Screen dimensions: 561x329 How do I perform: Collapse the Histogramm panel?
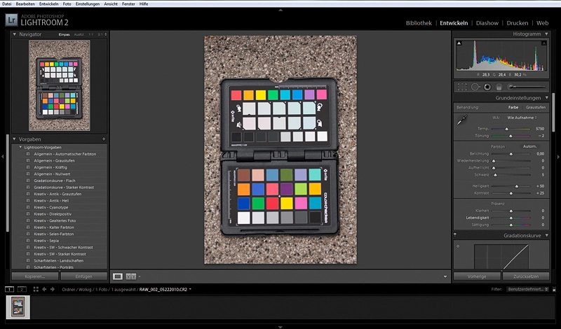(x=546, y=34)
